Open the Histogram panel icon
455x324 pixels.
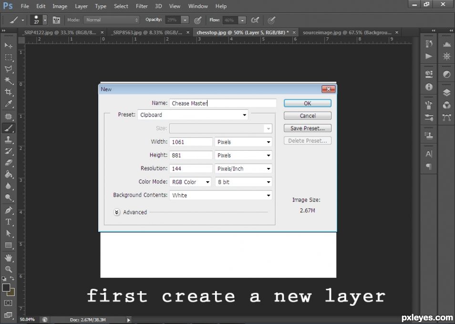pyautogui.click(x=447, y=44)
